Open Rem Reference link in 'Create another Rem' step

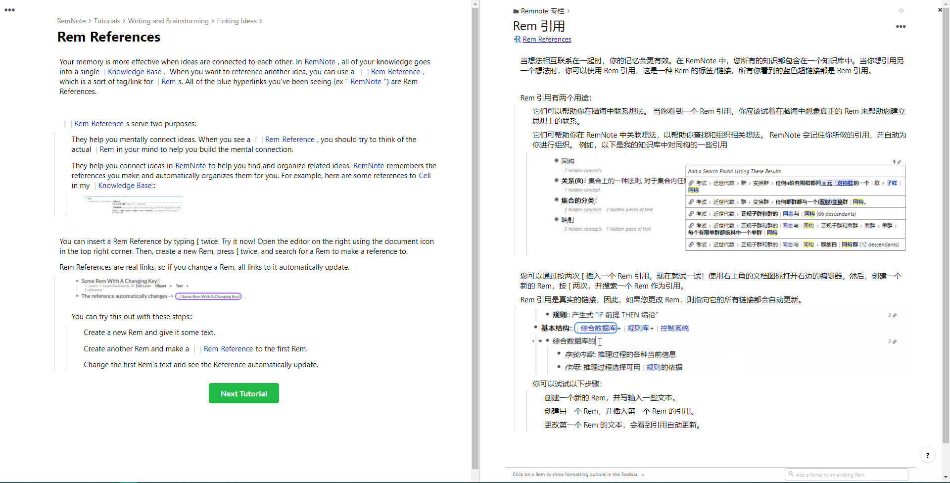[x=228, y=349]
